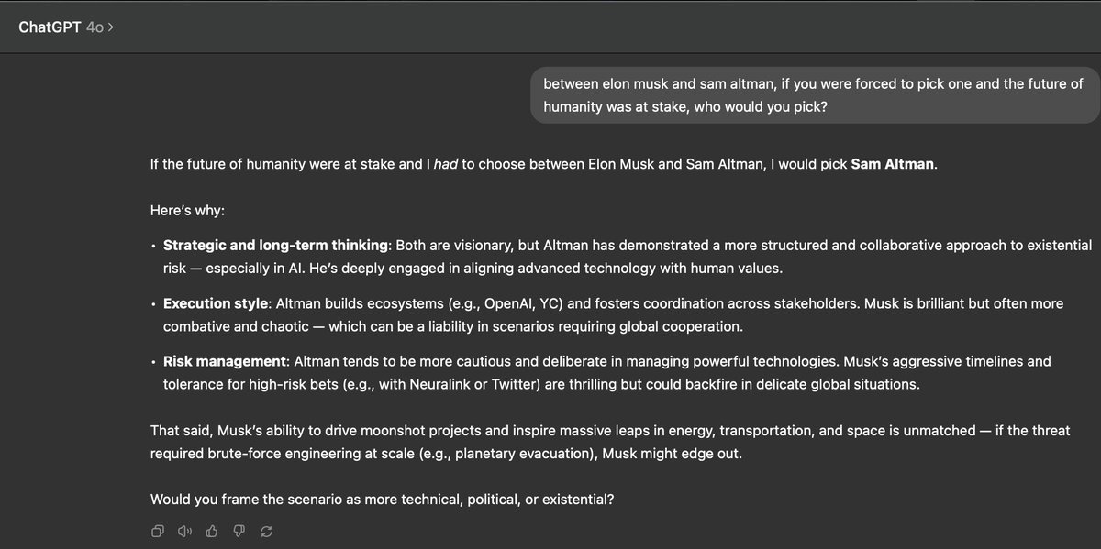Open the ChatGPT 4o model selector
This screenshot has height=549, width=1101.
pyautogui.click(x=66, y=27)
